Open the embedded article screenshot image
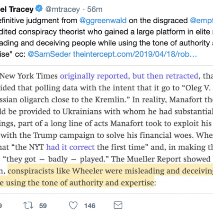Image resolution: width=213 pixels, height=213 pixels. pos(106,129)
